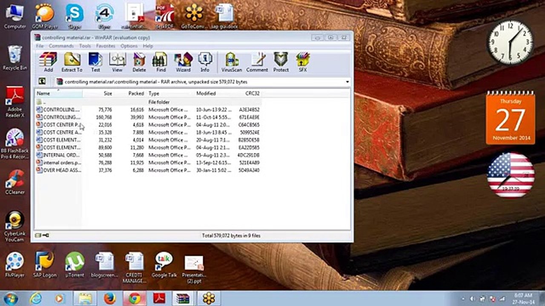Image resolution: width=545 pixels, height=306 pixels.
Task: Open Firefox from the taskbar
Action: click(110, 299)
